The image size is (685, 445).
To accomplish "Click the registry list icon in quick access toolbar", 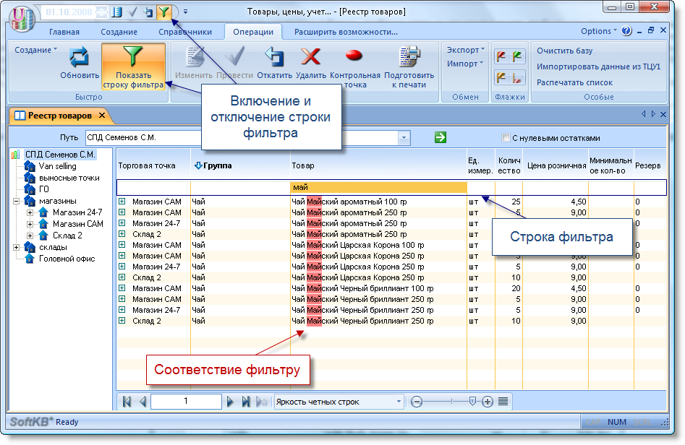I will (x=116, y=12).
